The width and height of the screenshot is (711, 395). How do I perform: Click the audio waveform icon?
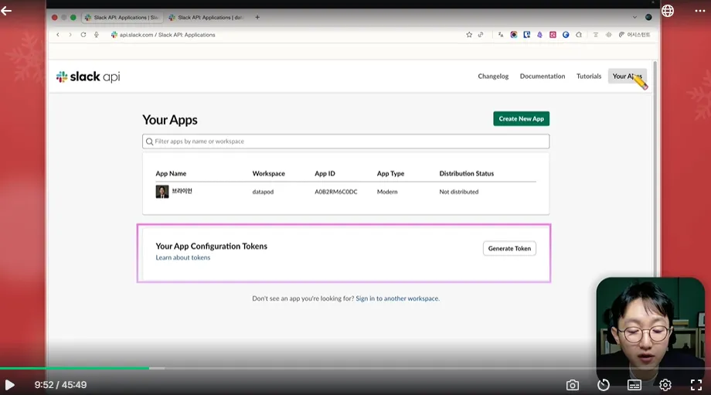point(608,35)
